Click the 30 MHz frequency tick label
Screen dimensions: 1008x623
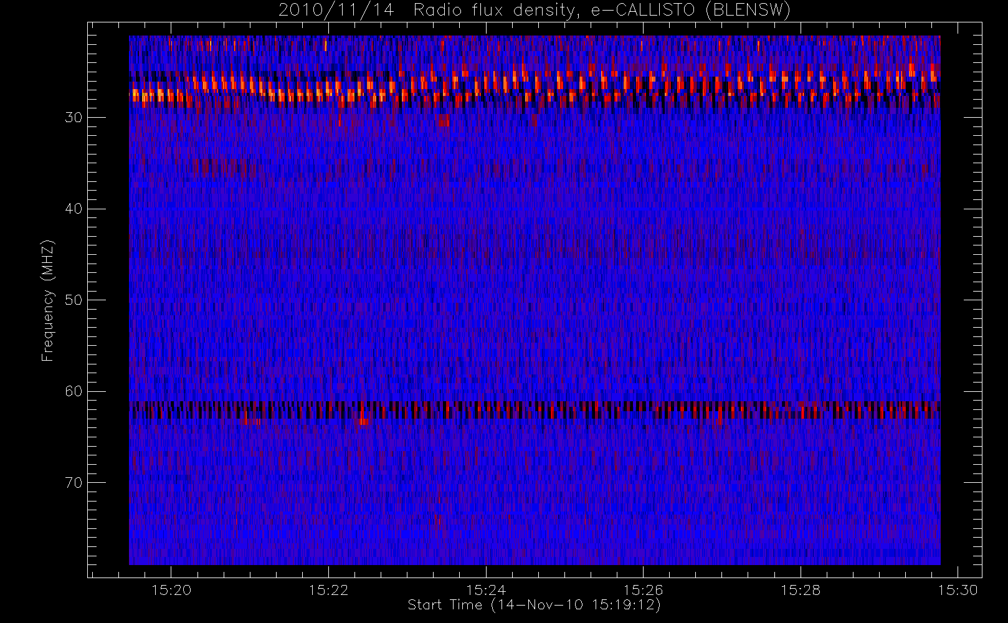[74, 118]
